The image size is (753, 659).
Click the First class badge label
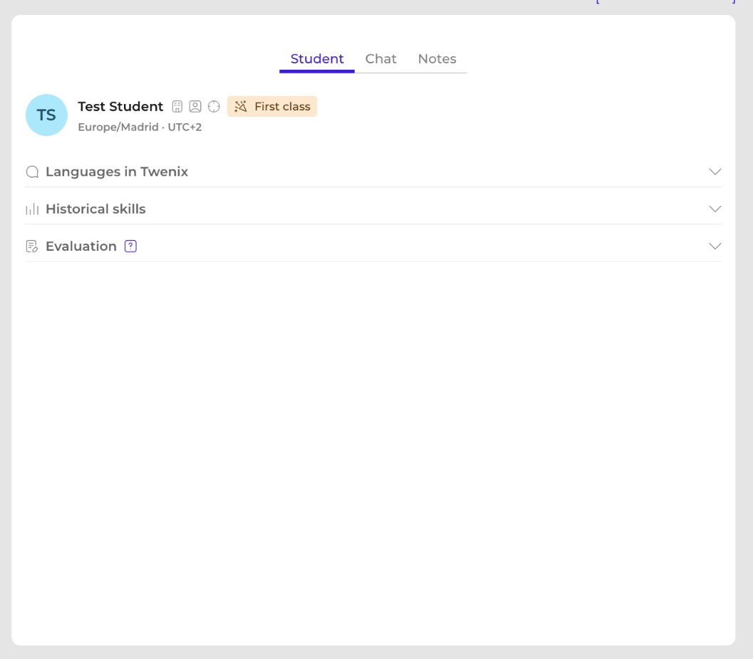pyautogui.click(x=282, y=107)
